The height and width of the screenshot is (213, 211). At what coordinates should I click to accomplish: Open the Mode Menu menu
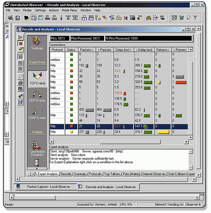click(70, 10)
